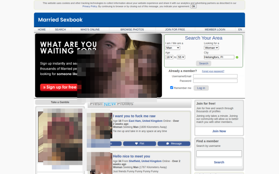This screenshot has height=174, width=279.
Task: Click the heart icon on the Flirt button
Action: coord(136,144)
